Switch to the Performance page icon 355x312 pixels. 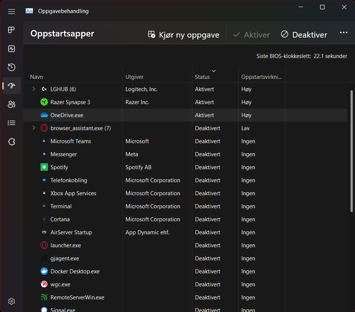(12, 49)
